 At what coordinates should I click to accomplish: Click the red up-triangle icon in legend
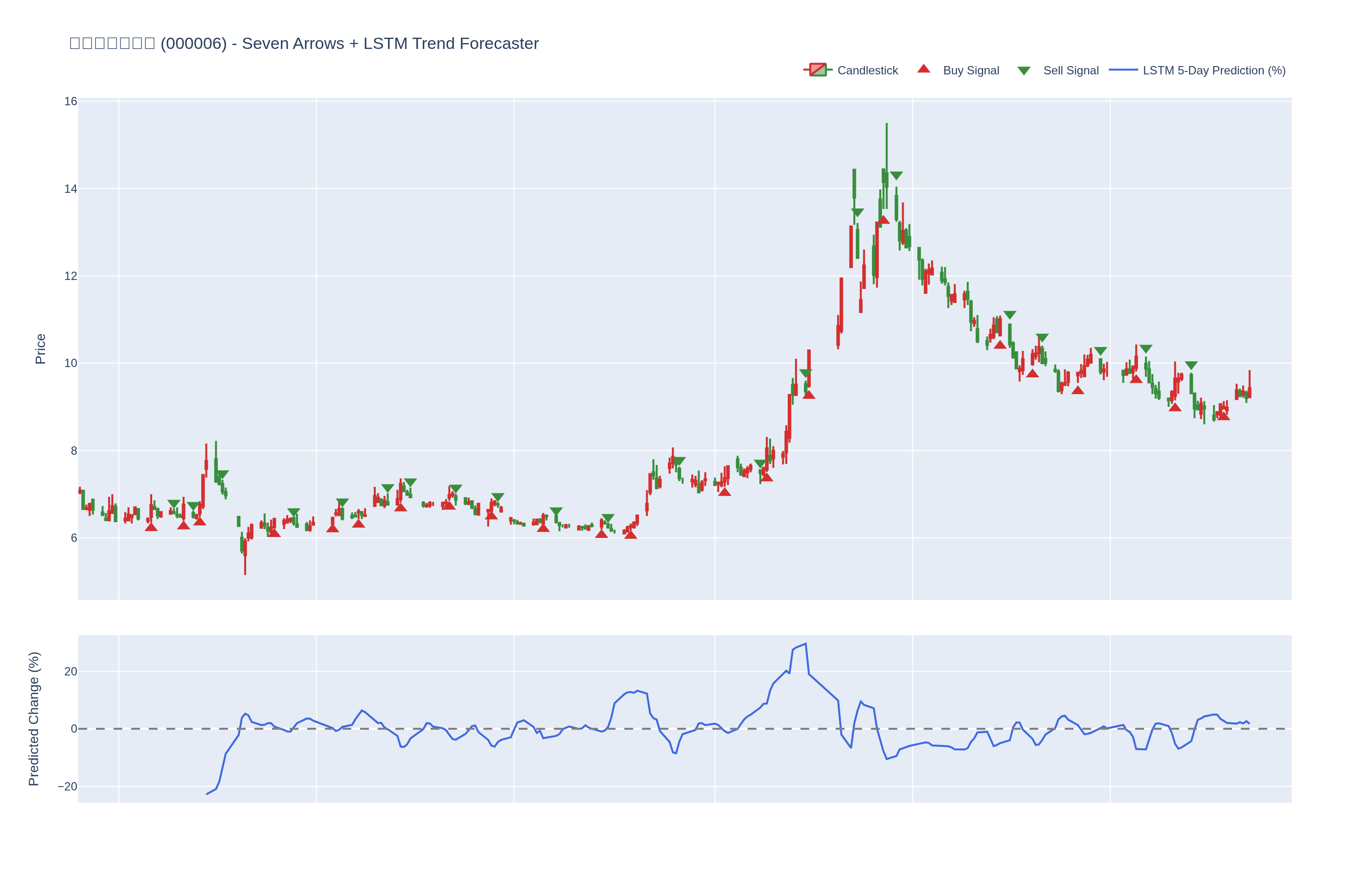click(923, 69)
